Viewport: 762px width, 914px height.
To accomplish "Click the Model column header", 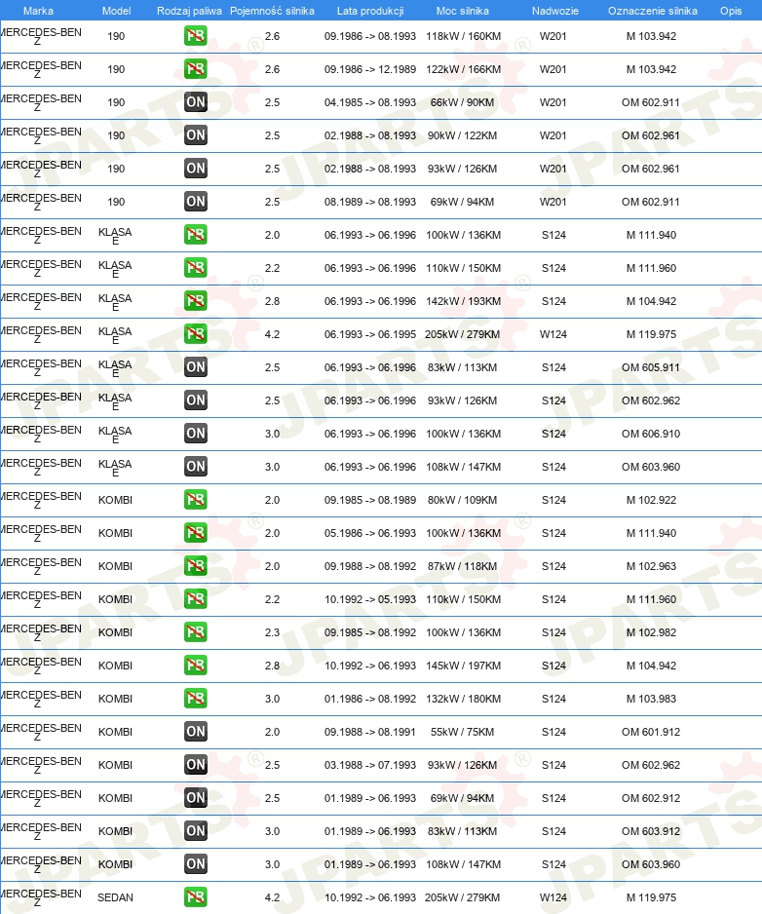I will click(116, 11).
